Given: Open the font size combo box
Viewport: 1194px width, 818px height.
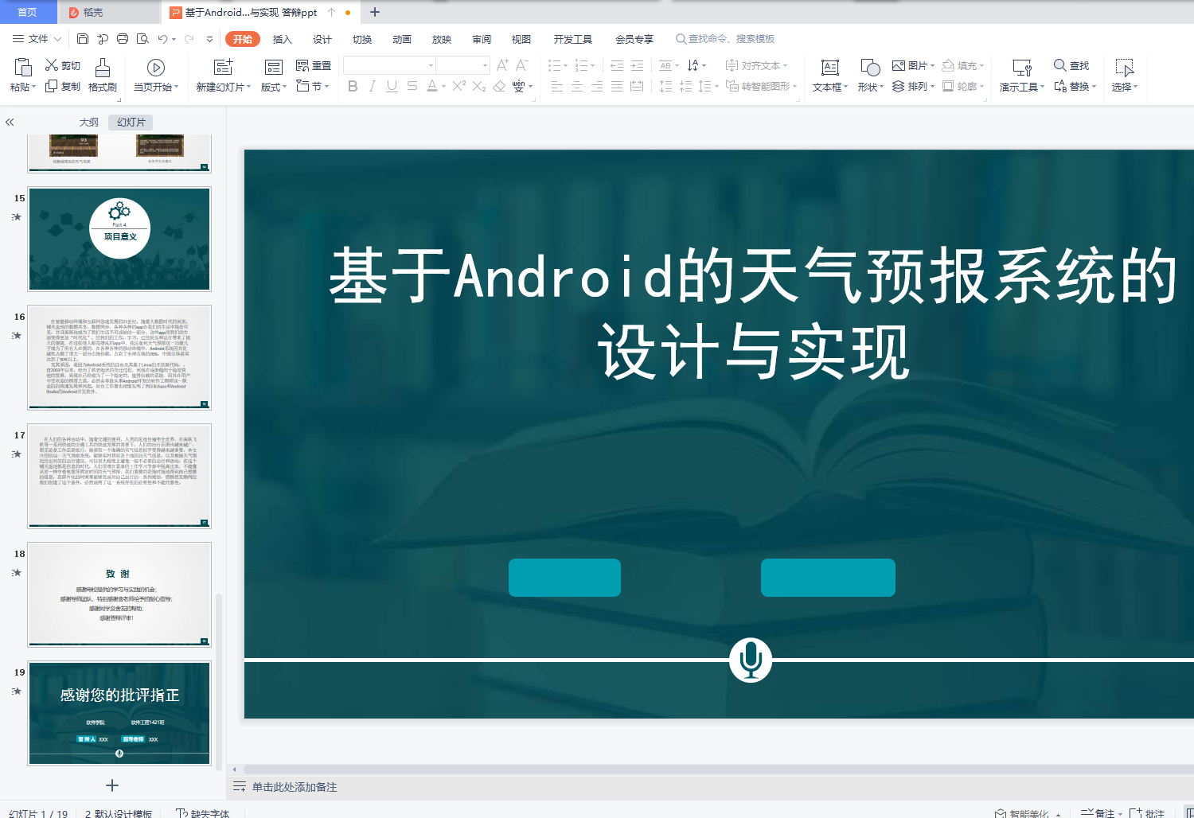Looking at the screenshot, I should click(462, 65).
